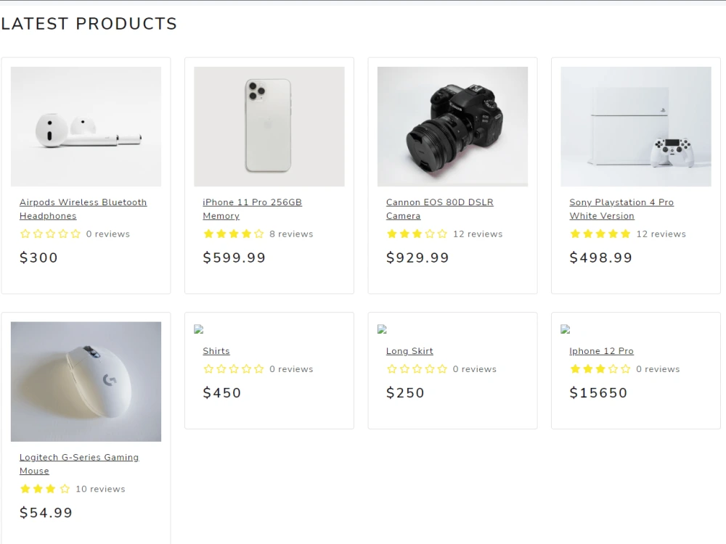
Task: Click the star rating of Sony Playstation
Action: (600, 234)
